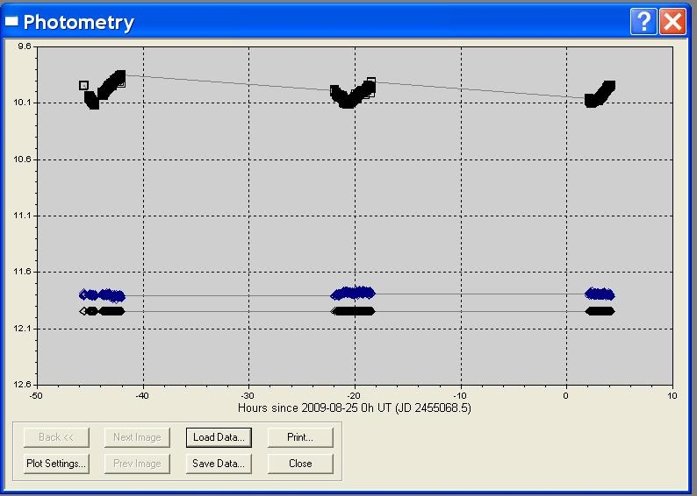
Task: Click the blue diamond cluster near -20 hours
Action: pos(353,293)
